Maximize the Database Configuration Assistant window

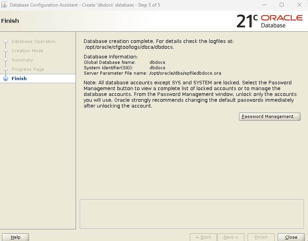[x=282, y=5]
